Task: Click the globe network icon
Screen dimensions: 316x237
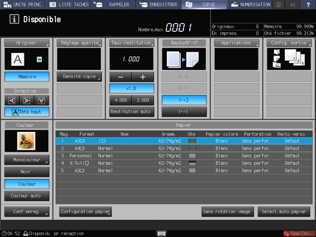Action: click(x=279, y=4)
